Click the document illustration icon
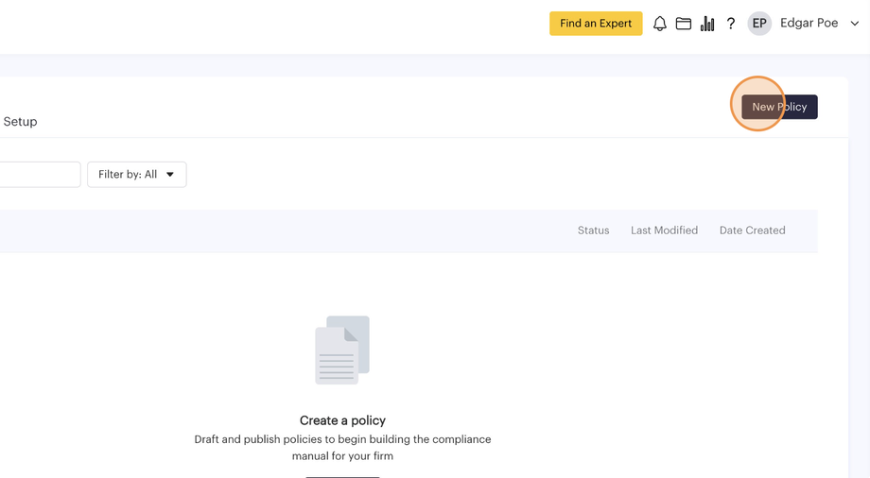The height and width of the screenshot is (478, 870). (x=342, y=350)
